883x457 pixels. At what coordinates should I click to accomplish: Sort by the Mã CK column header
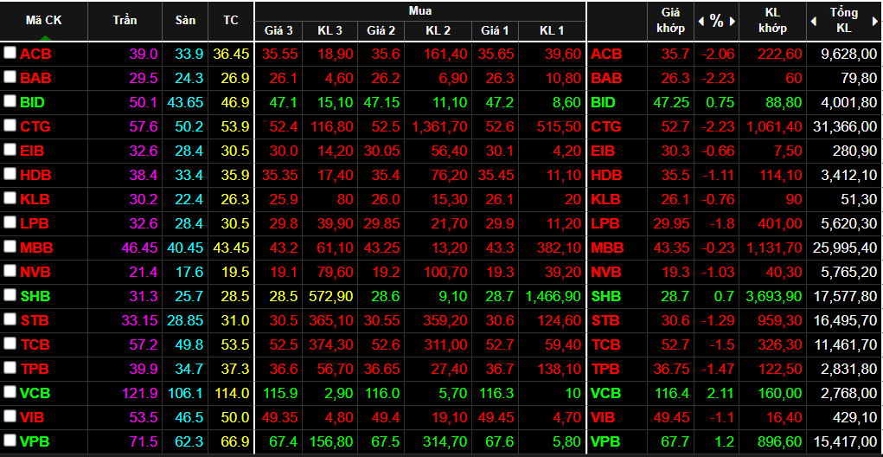tap(43, 20)
